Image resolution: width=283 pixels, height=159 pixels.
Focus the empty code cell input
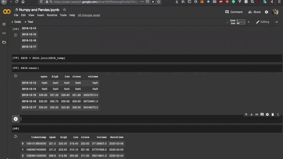pos(151,119)
